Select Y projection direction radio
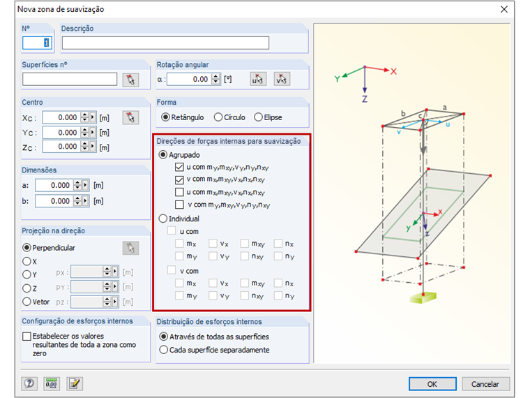 point(26,274)
